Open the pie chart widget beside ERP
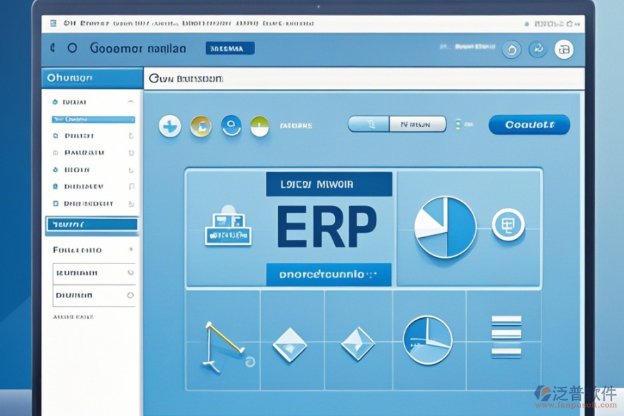The width and height of the screenshot is (624, 416). point(444,227)
